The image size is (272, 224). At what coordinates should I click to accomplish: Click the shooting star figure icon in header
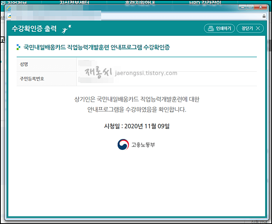pyautogui.click(x=66, y=29)
